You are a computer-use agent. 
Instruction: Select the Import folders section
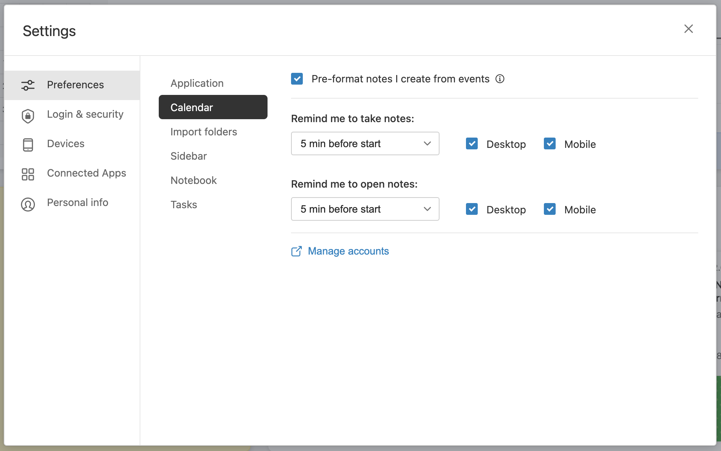click(204, 132)
